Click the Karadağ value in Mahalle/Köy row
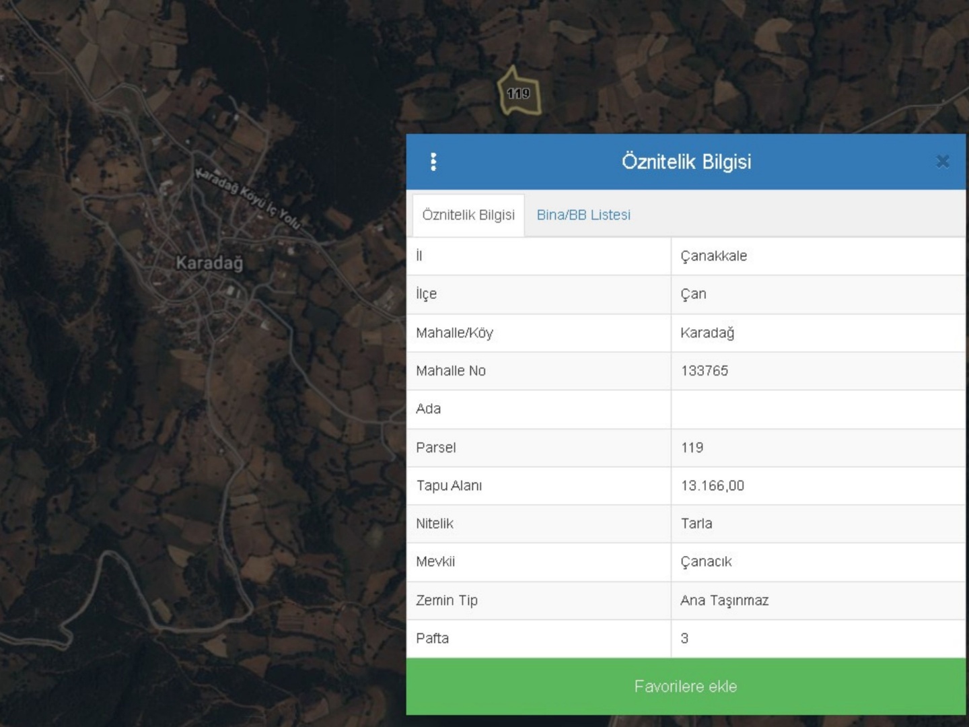 707,333
